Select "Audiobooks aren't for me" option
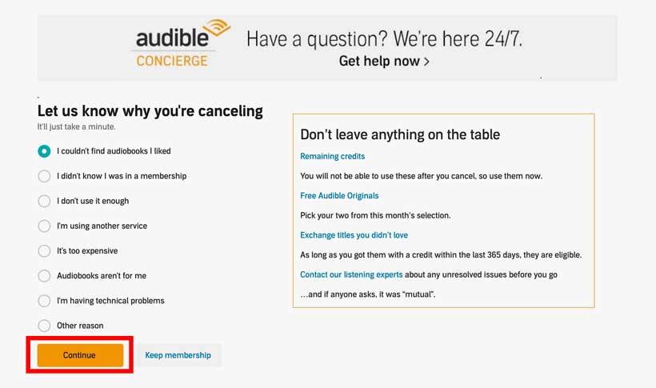The height and width of the screenshot is (388, 656). (x=44, y=276)
